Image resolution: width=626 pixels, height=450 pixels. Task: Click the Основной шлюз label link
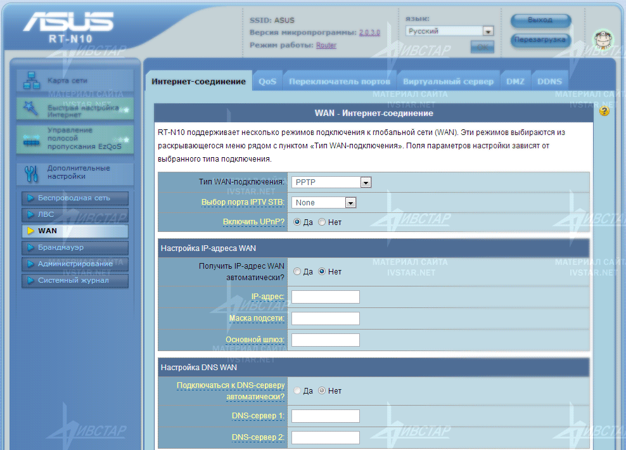coord(255,340)
